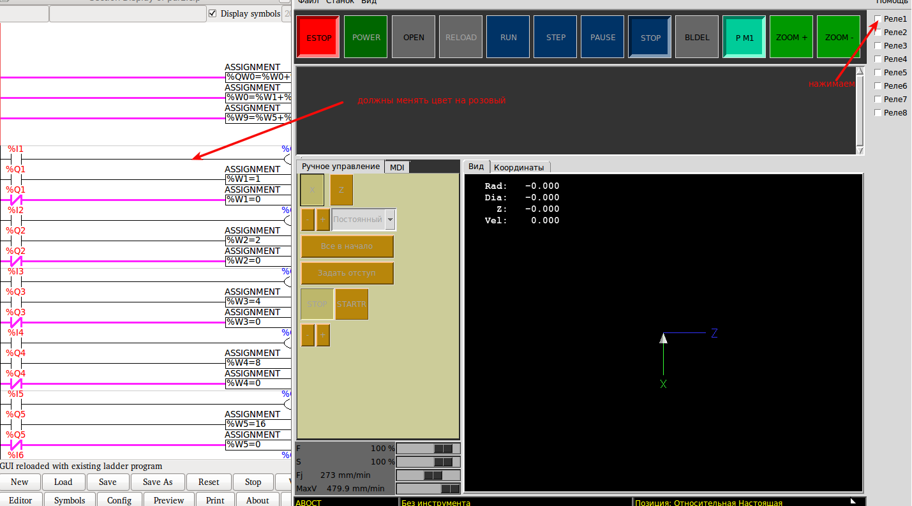Screen dimensions: 912x506
Task: Enable the Реле6 checkbox
Action: pyautogui.click(x=878, y=86)
